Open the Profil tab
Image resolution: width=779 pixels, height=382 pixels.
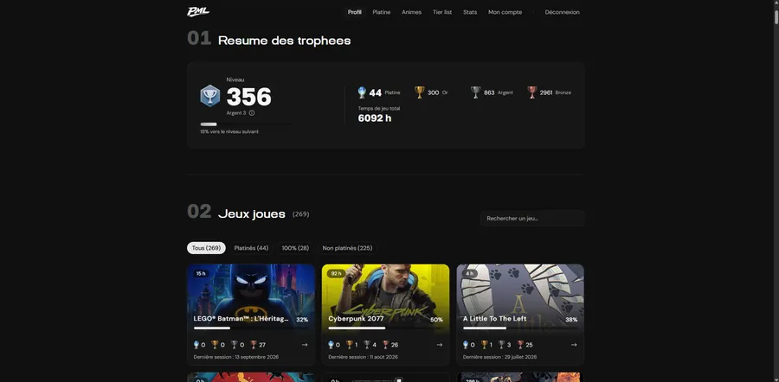[354, 12]
